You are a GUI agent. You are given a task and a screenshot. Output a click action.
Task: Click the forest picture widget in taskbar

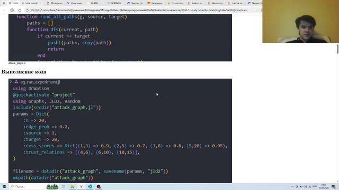click(52, 186)
